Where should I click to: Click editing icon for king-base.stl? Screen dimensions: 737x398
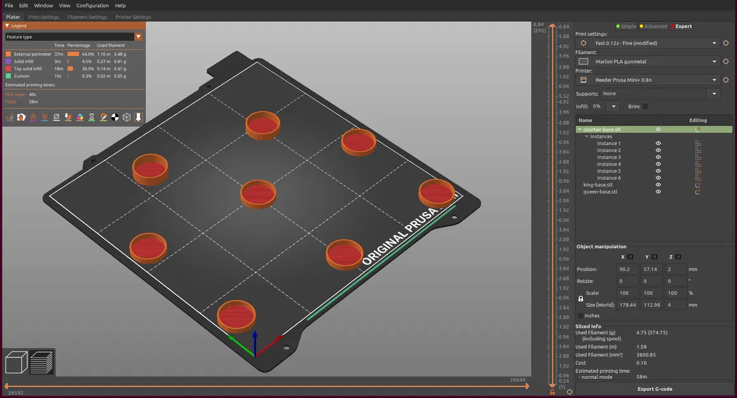coord(698,185)
